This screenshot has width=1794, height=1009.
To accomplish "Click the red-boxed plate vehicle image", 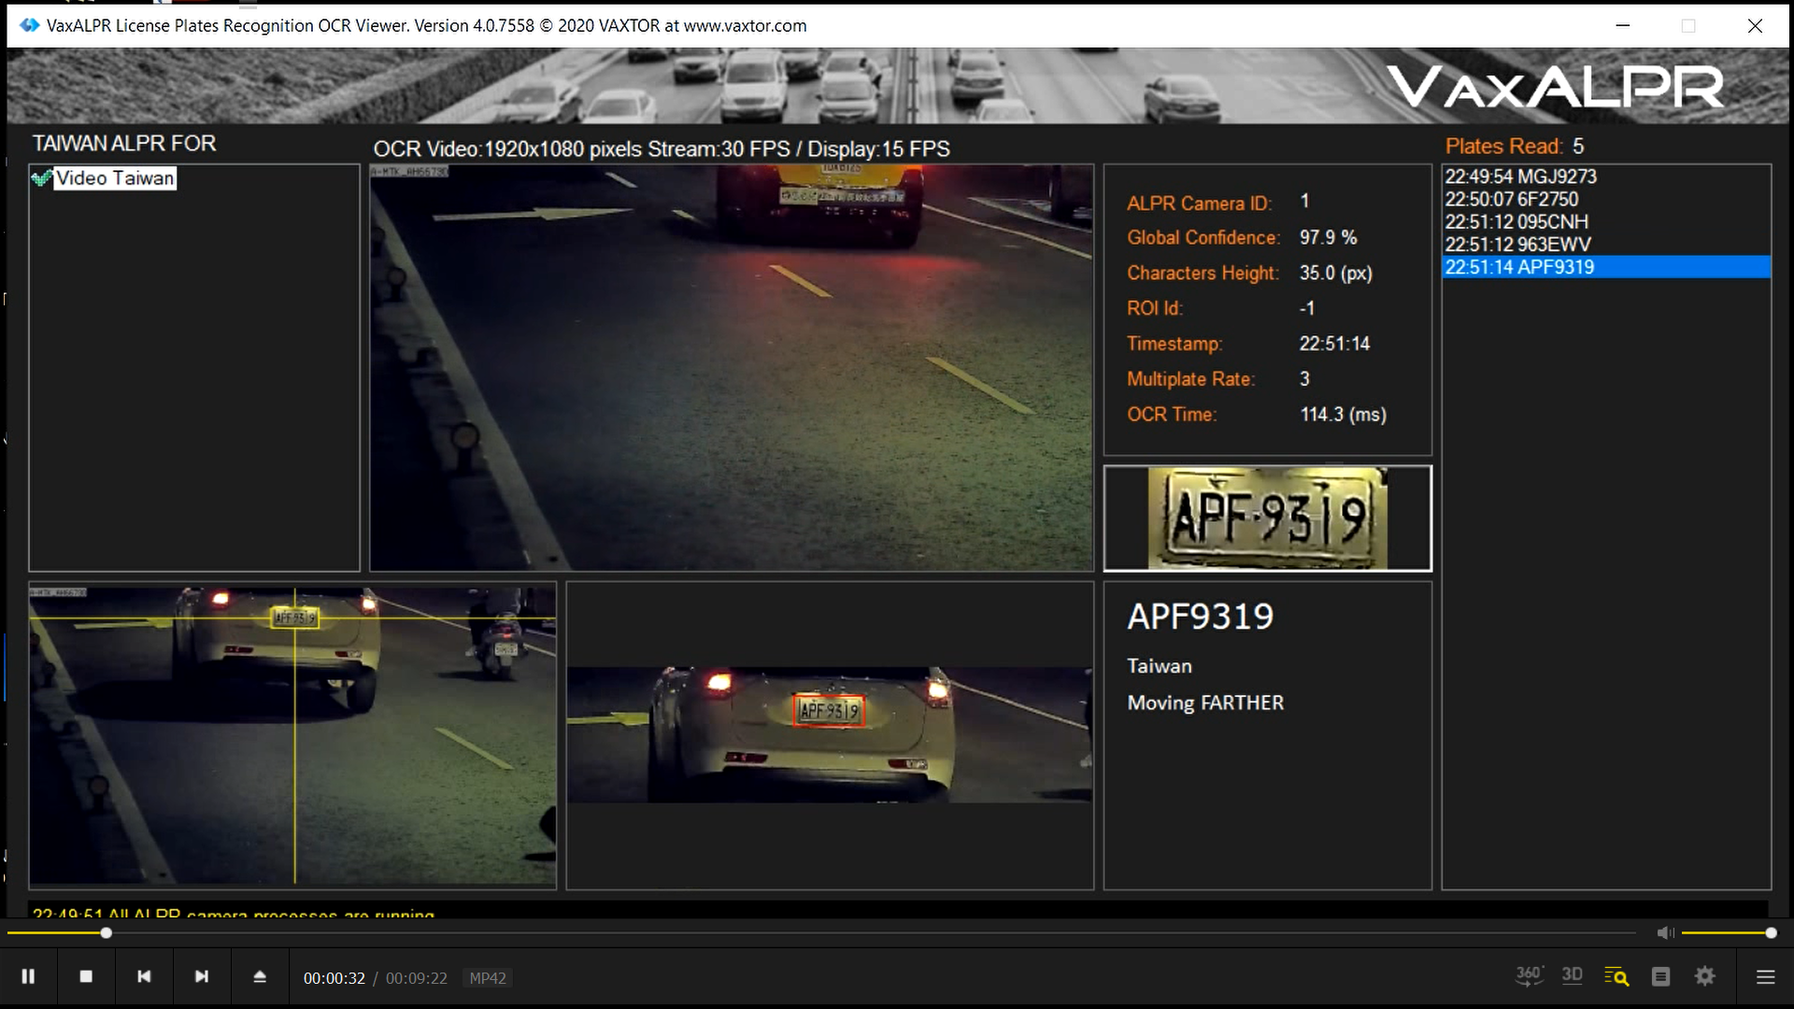I will tap(829, 734).
